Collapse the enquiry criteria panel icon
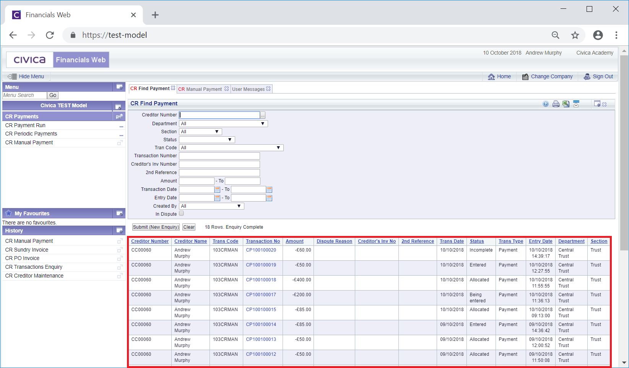Screen dimensions: 629x368 point(576,104)
